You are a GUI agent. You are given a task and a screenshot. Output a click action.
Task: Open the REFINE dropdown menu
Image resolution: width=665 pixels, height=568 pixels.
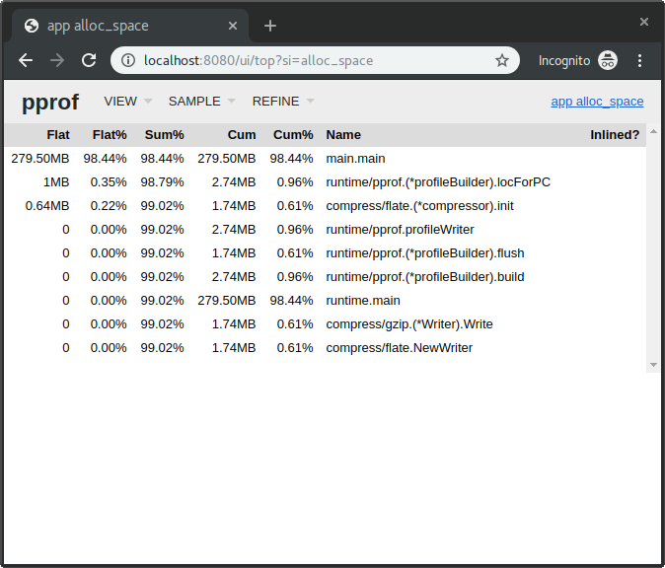283,102
